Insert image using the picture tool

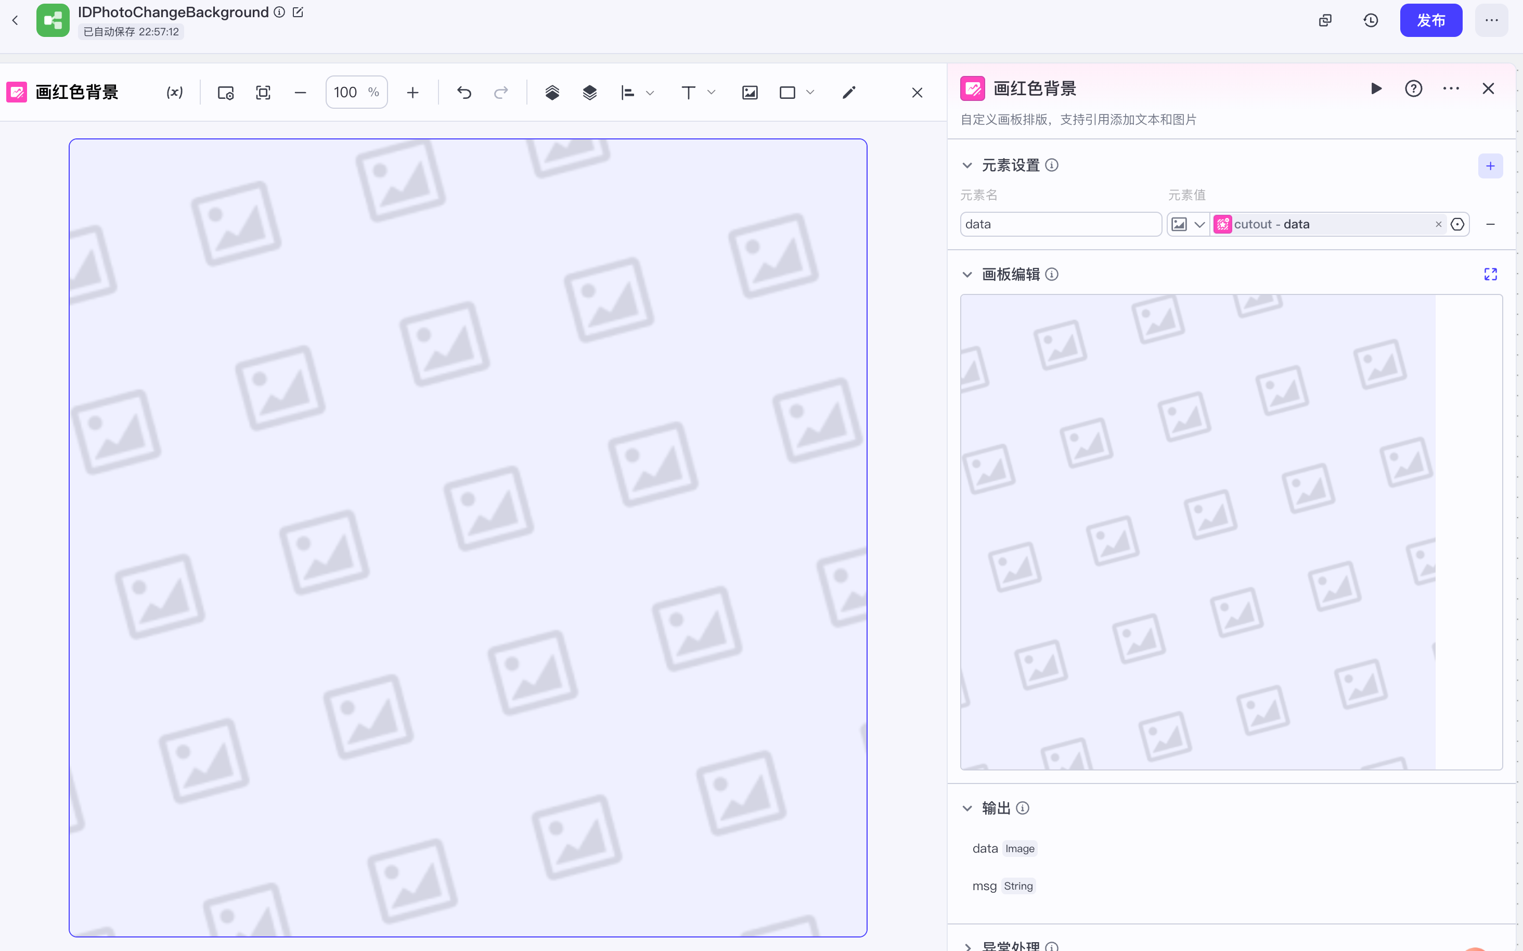(750, 93)
